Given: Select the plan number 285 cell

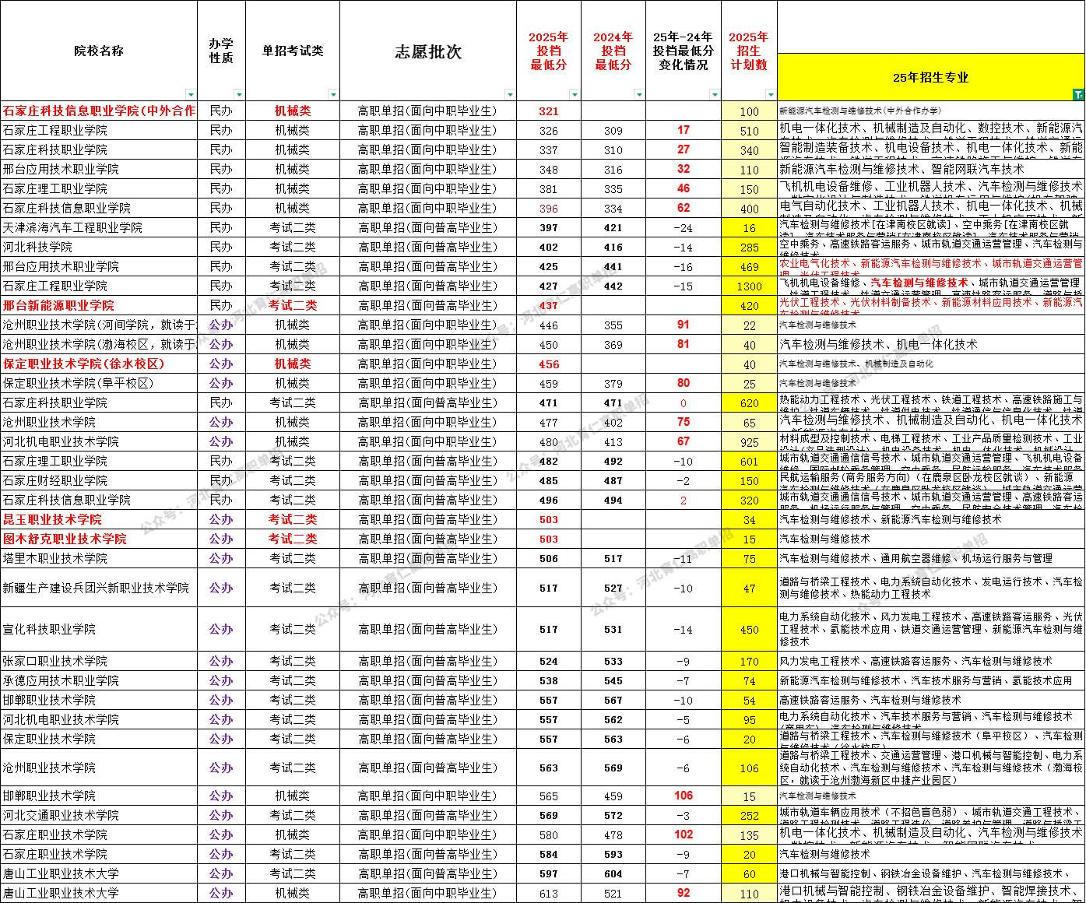Looking at the screenshot, I should pyautogui.click(x=750, y=247).
